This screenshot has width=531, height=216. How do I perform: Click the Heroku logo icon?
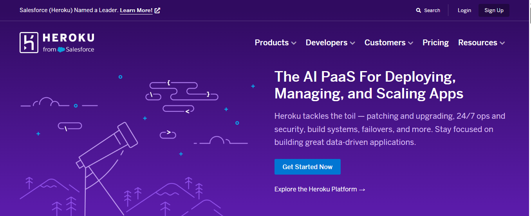click(x=29, y=42)
